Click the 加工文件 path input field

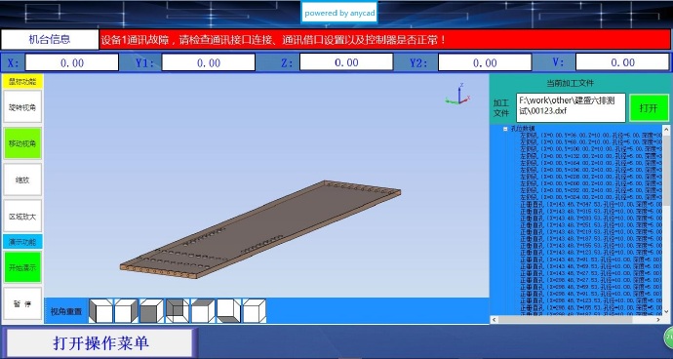571,107
